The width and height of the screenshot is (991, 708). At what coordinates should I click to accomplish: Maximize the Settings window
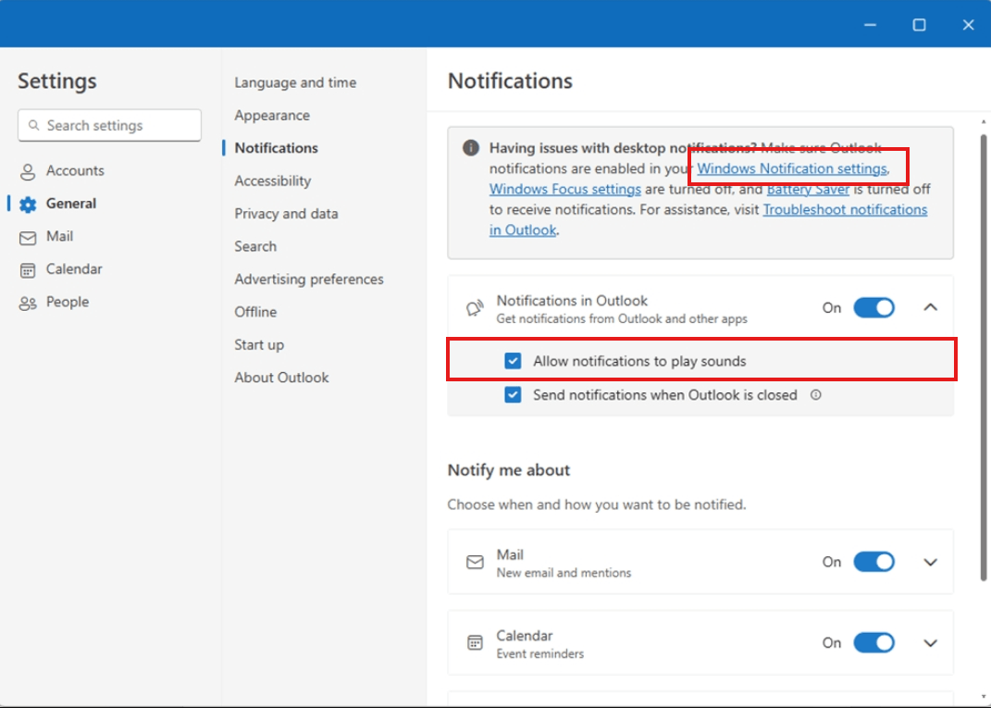point(920,25)
